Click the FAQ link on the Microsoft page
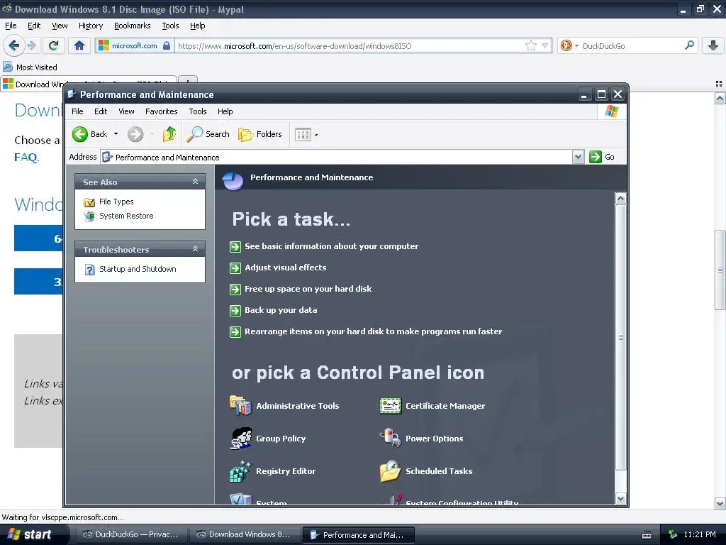The width and height of the screenshot is (726, 545). [26, 158]
